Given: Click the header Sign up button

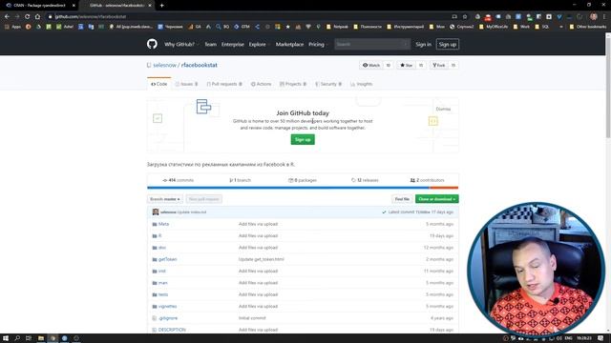Looking at the screenshot, I should (x=448, y=45).
